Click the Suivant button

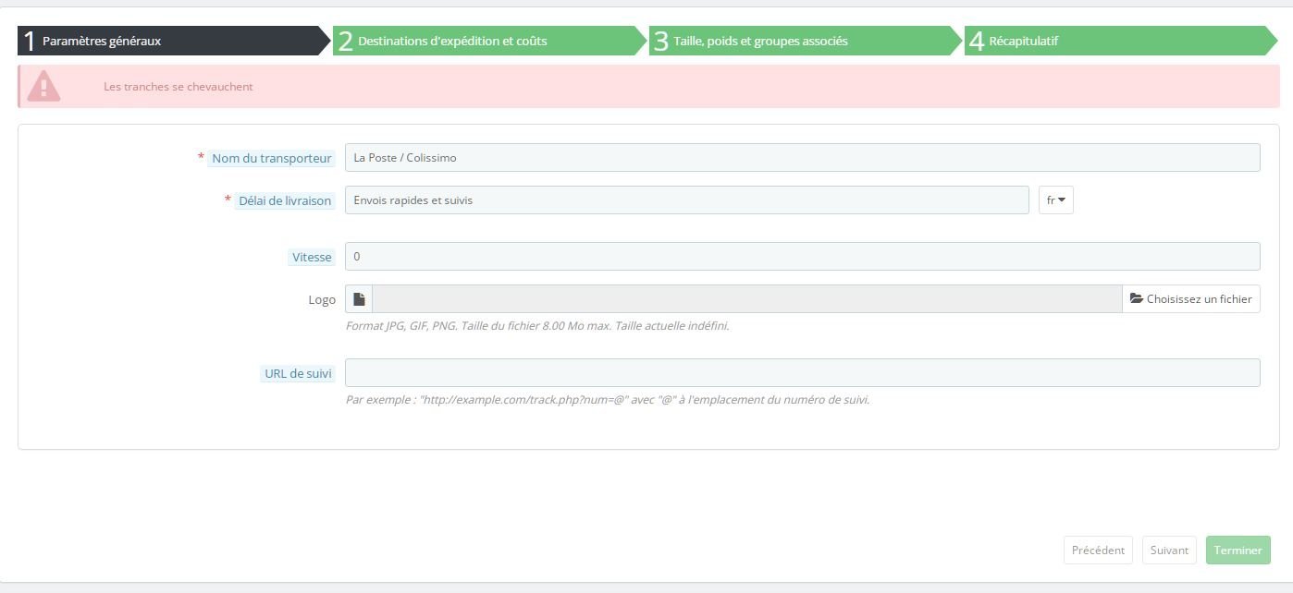pos(1169,551)
